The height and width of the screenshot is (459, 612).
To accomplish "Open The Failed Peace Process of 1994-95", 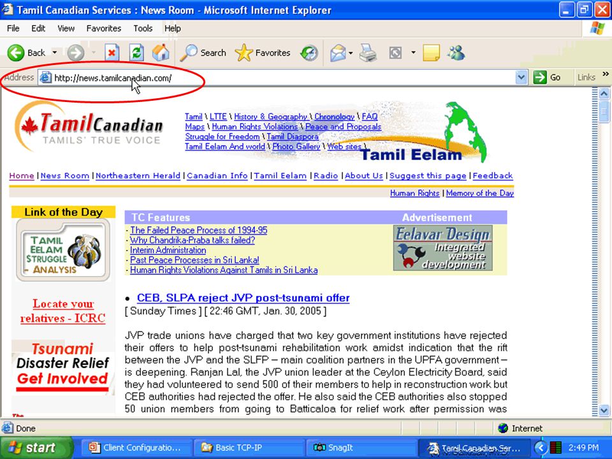I will tap(199, 230).
